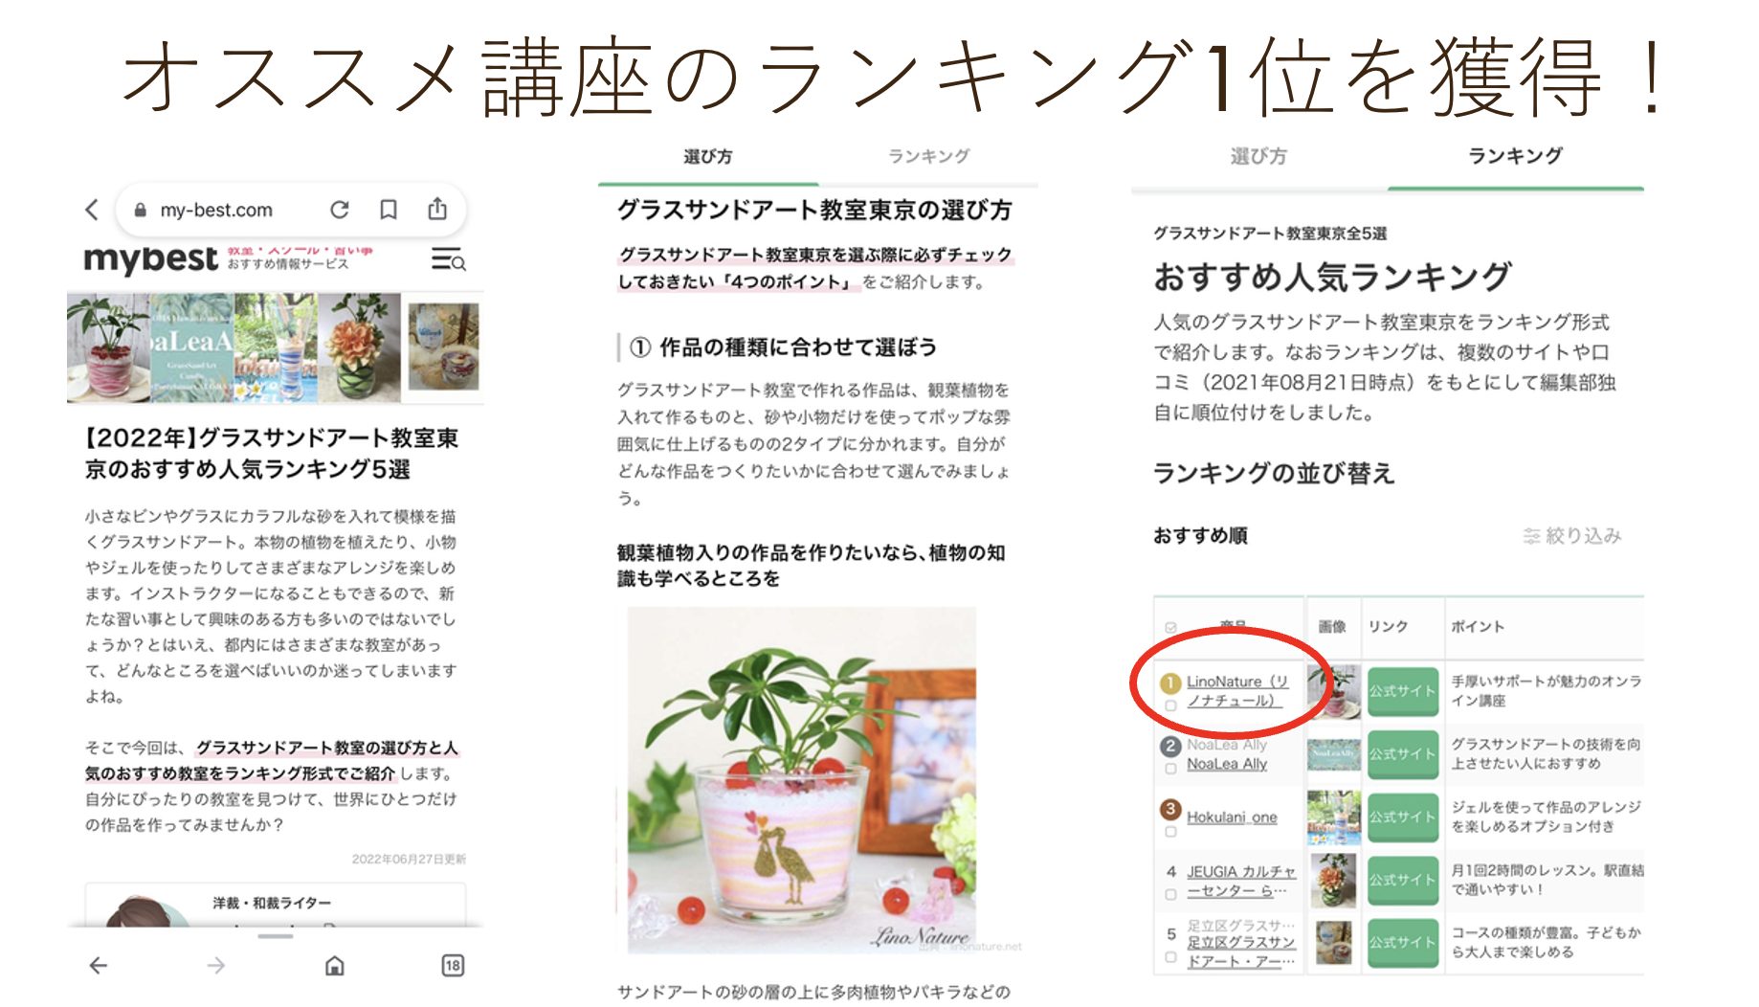1759x1007 pixels.
Task: Open the 18 tabs switcher
Action: tap(453, 965)
